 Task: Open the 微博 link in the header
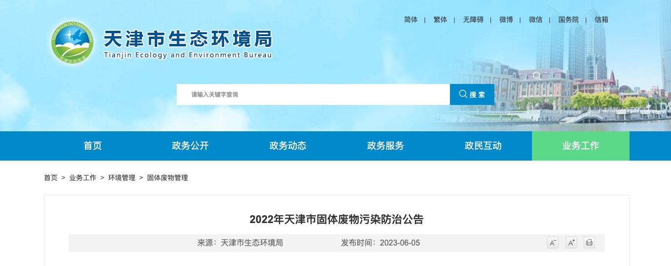click(x=506, y=20)
